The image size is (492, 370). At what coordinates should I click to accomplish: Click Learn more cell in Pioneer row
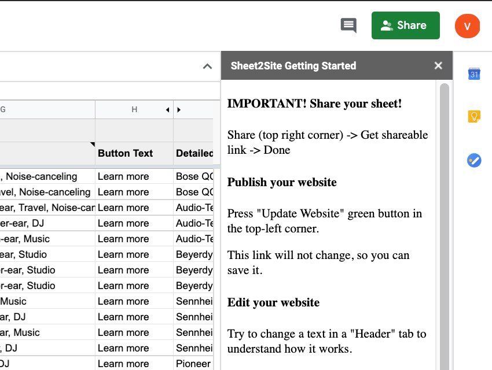click(134, 364)
